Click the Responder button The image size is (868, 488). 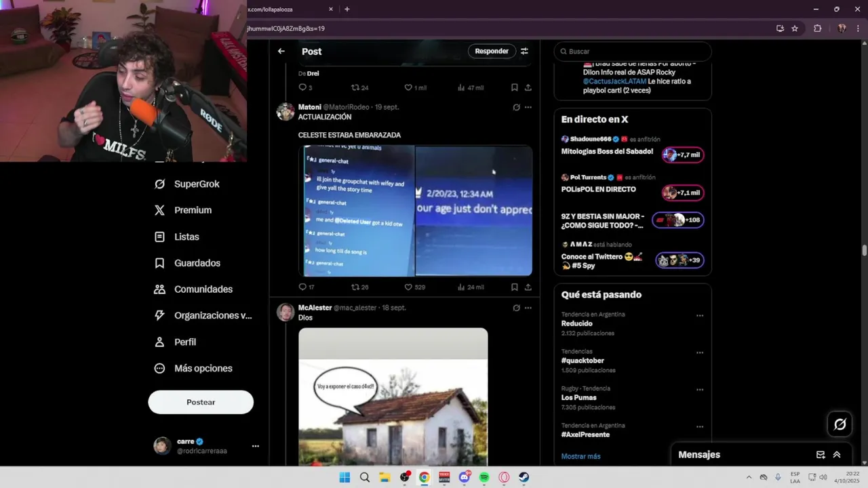pyautogui.click(x=492, y=51)
